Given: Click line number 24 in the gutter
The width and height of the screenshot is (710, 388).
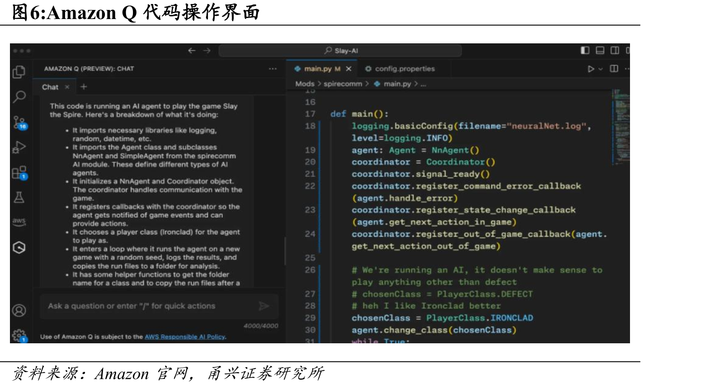Looking at the screenshot, I should coord(310,234).
